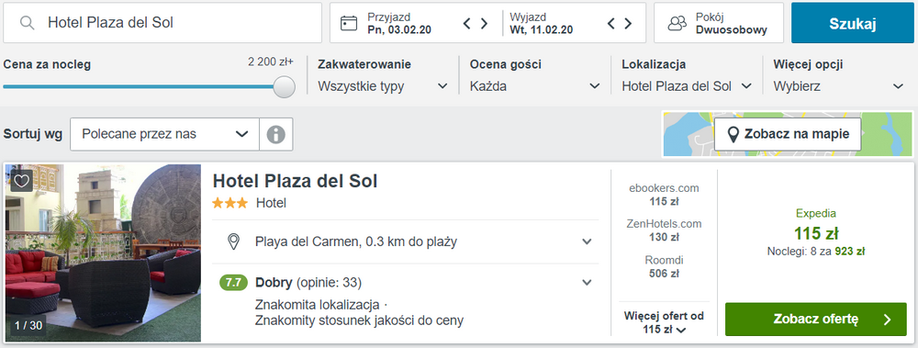Viewport: 918px width, 348px height.
Task: Move arrival date one day back
Action: [467, 24]
